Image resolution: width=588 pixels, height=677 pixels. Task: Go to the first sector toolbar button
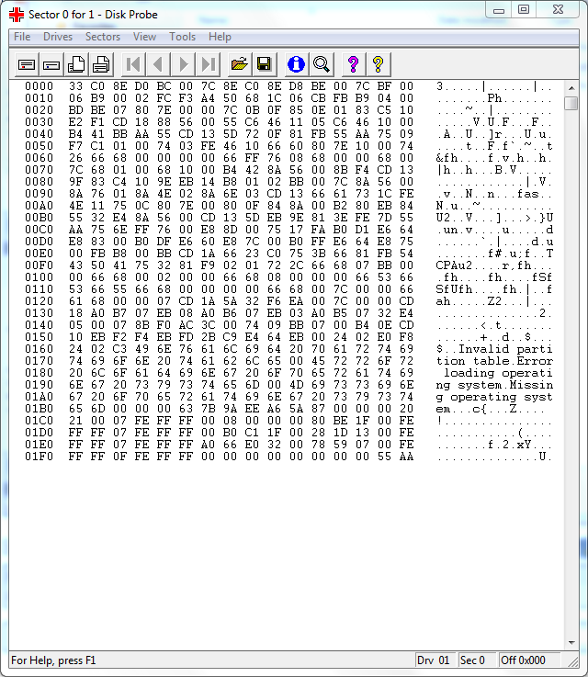tap(133, 65)
